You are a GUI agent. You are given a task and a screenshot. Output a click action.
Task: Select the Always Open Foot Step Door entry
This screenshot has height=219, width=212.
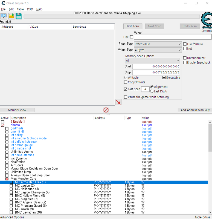point(104,175)
